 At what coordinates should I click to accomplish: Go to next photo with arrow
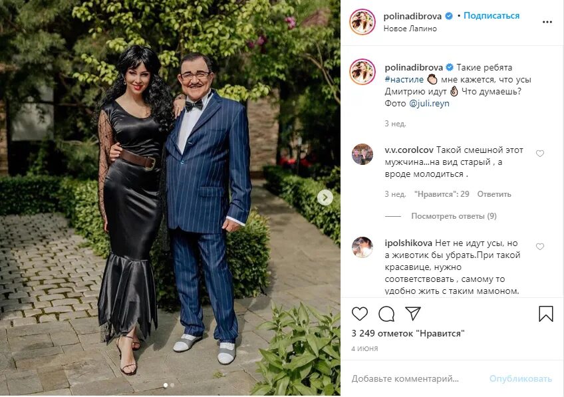point(325,198)
